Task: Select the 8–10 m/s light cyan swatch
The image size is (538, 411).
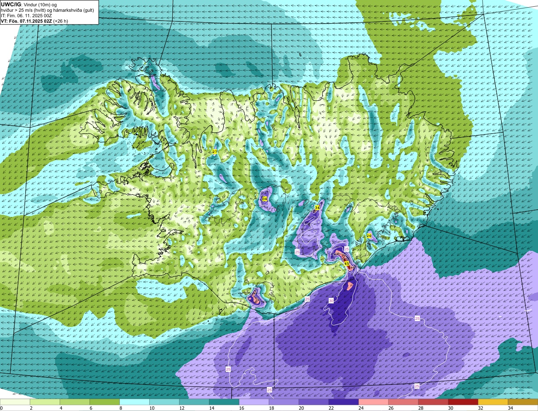Action: pos(134,402)
